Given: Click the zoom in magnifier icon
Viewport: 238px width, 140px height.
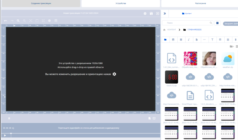Looking at the screenshot, I should (x=18, y=21).
